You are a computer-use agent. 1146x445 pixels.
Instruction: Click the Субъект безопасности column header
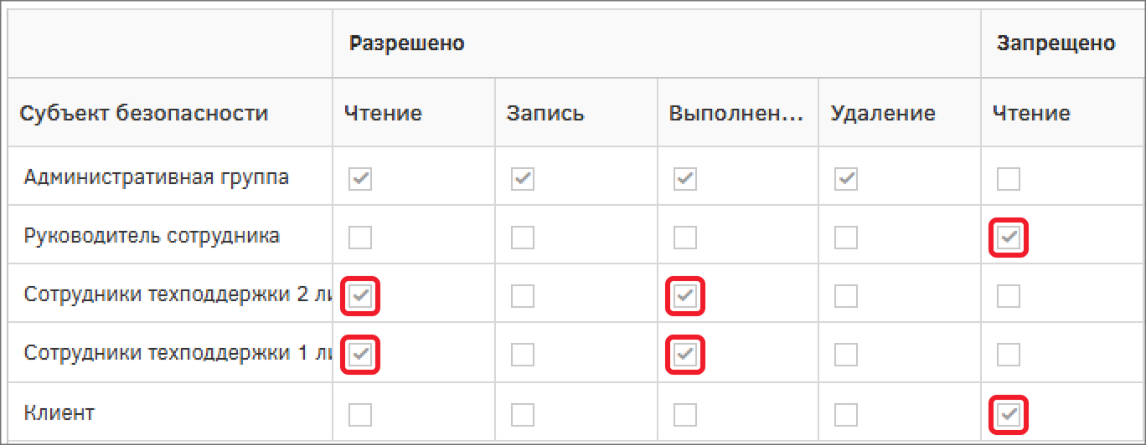click(144, 113)
